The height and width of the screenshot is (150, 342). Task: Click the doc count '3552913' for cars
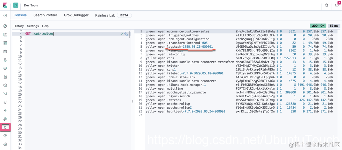click(290, 58)
